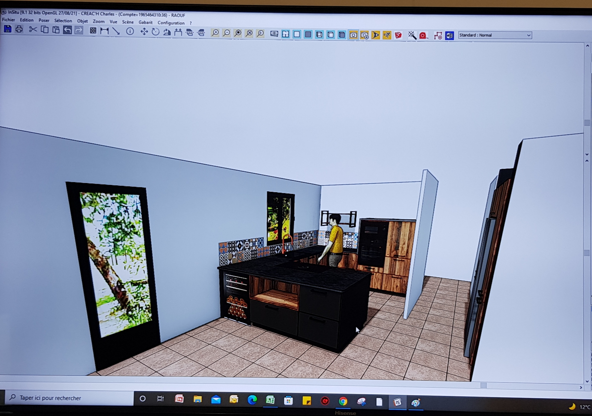The width and height of the screenshot is (592, 416).
Task: Click the yellow eye viewpoint icon
Action: [376, 35]
